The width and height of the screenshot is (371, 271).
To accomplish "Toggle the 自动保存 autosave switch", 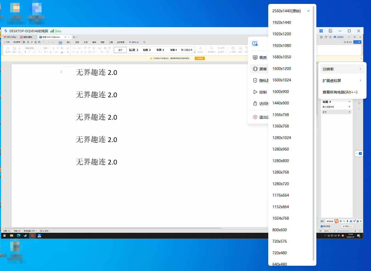I will [x=23, y=42].
